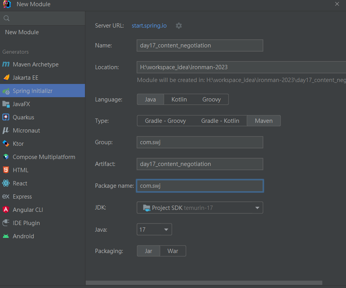Select Java as the language
Screen dimensions: 346x288
coord(150,99)
